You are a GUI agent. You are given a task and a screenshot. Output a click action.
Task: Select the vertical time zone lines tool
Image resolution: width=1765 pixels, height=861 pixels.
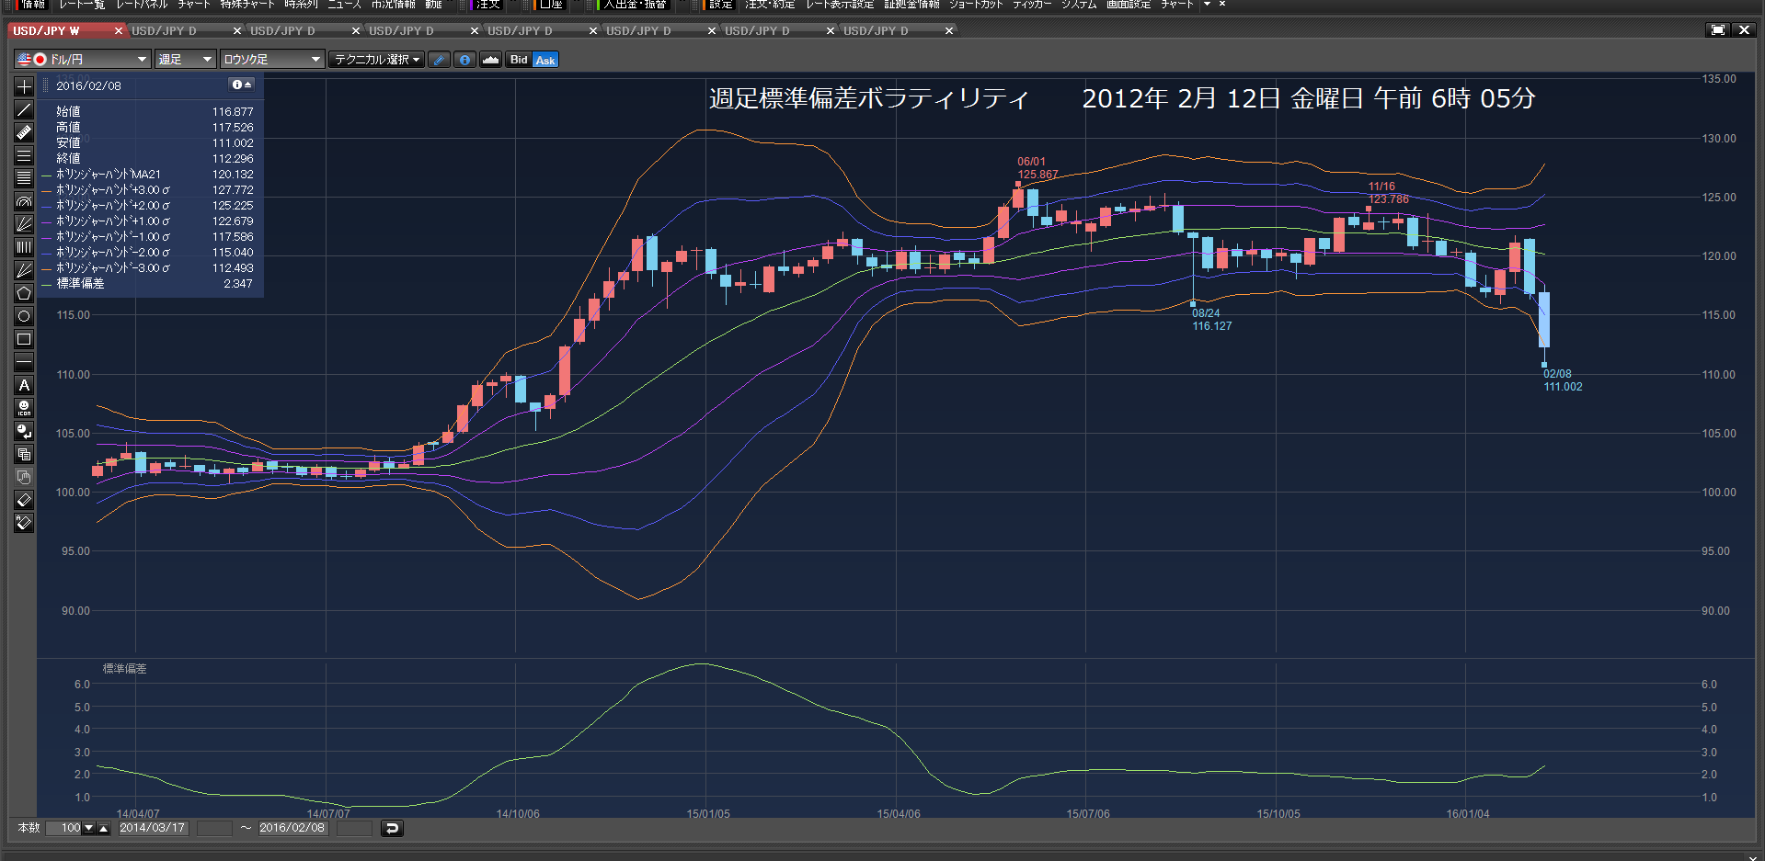point(24,247)
